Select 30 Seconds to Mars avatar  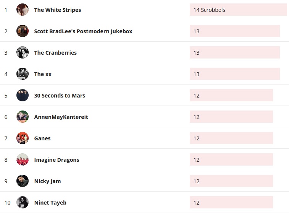click(x=23, y=96)
